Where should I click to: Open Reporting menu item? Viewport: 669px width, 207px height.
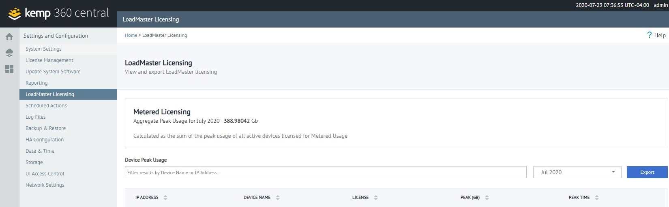pos(68,83)
